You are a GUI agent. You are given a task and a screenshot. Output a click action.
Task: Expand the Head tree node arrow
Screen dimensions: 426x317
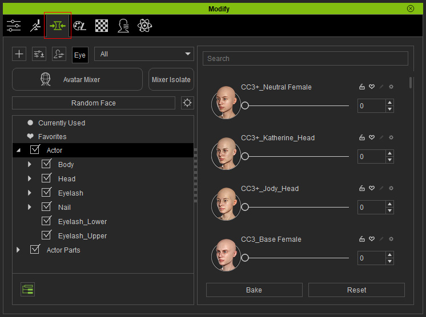tap(29, 178)
